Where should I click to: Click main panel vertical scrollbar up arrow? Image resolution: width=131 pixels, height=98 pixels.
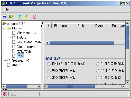(127, 23)
